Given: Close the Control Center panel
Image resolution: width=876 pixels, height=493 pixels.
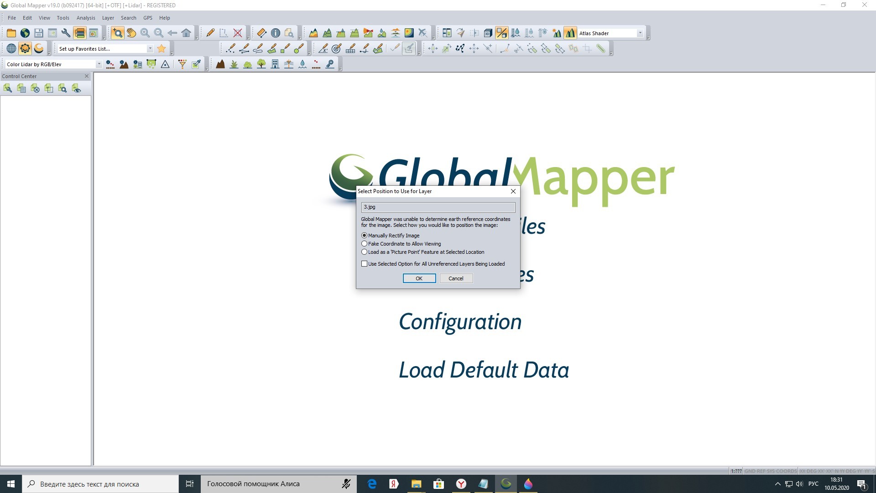Looking at the screenshot, I should 87,76.
